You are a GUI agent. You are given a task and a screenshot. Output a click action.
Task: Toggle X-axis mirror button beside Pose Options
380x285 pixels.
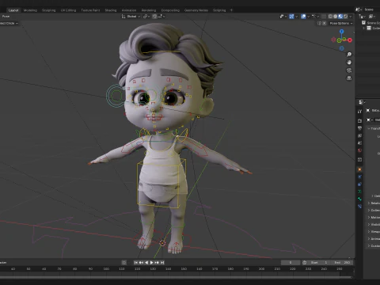[325, 23]
